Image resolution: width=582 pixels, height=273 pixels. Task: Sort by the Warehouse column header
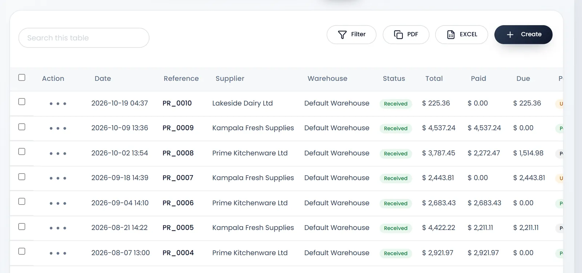point(327,79)
